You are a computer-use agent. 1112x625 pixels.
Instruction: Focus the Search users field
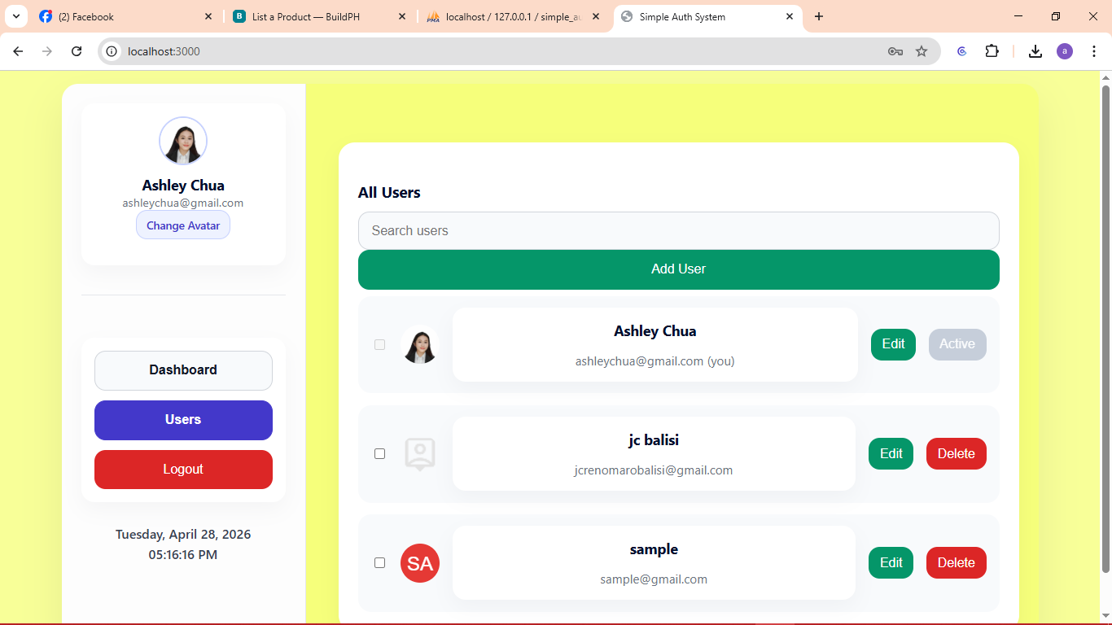click(x=679, y=231)
